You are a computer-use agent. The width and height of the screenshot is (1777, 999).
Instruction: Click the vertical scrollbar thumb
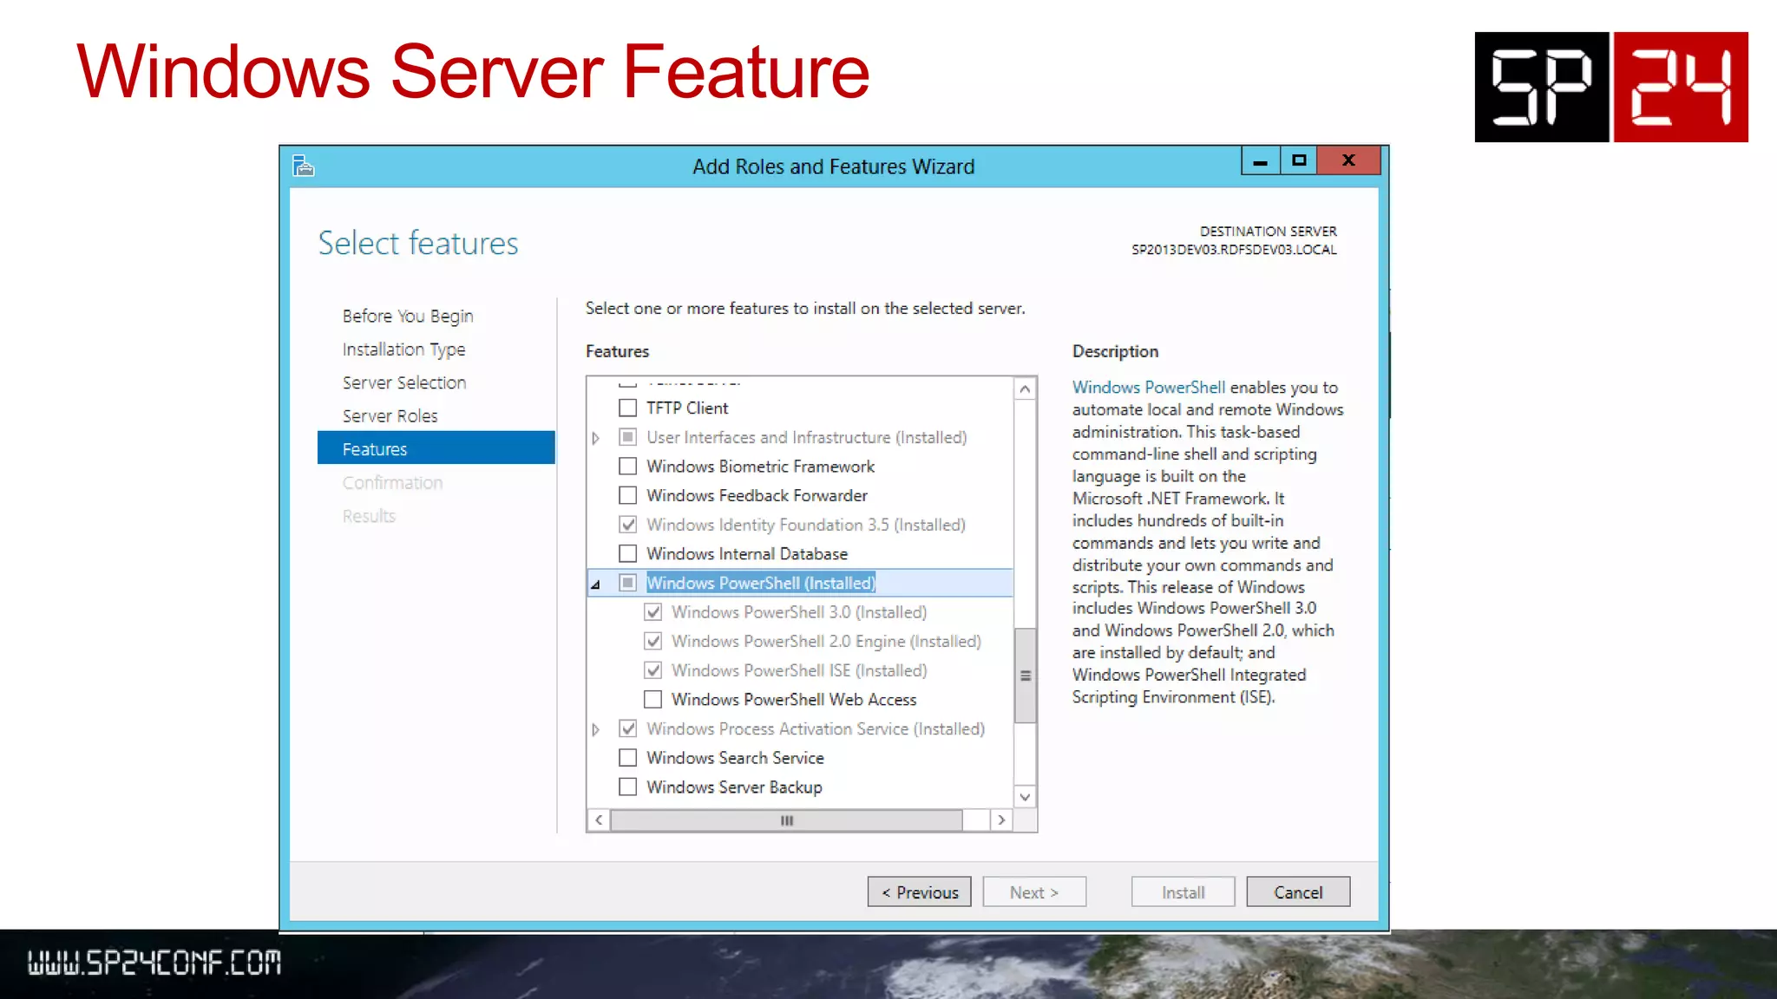(1025, 675)
